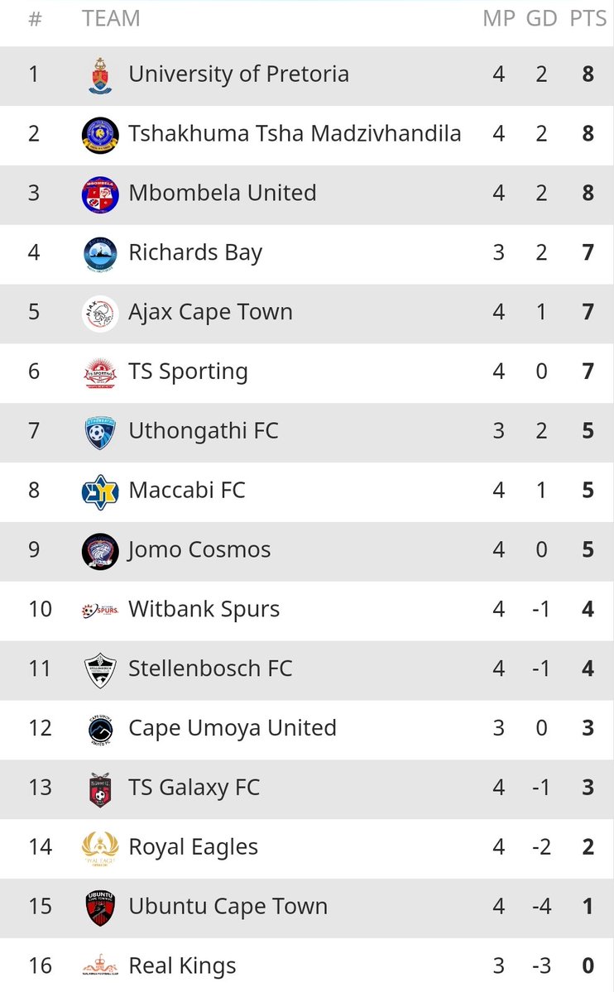The height and width of the screenshot is (992, 614).
Task: Click the Tshakhuma Tsha Madzivhandila club logo
Action: pyautogui.click(x=100, y=135)
